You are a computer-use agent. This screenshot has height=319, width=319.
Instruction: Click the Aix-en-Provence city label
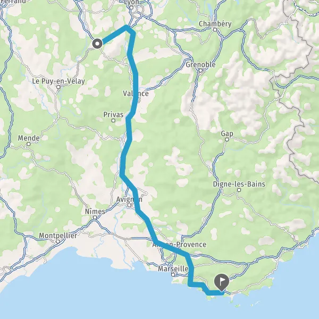click(x=179, y=245)
